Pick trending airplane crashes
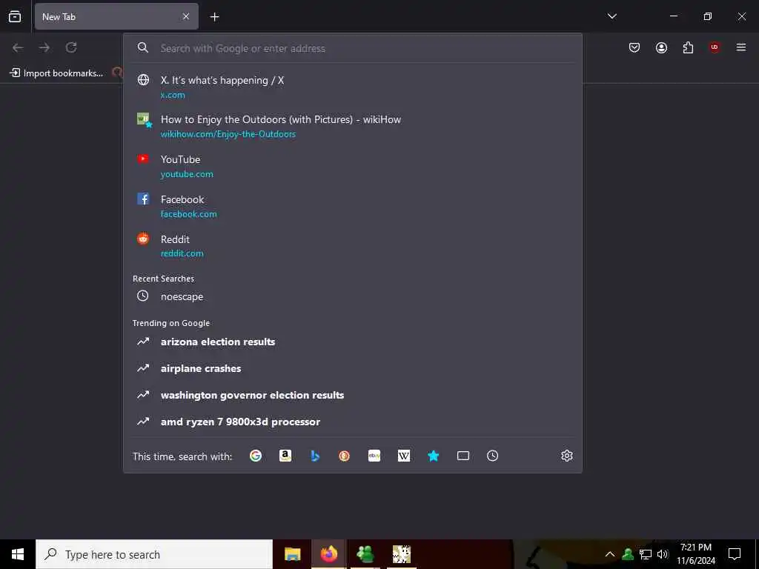759x569 pixels. click(354, 368)
